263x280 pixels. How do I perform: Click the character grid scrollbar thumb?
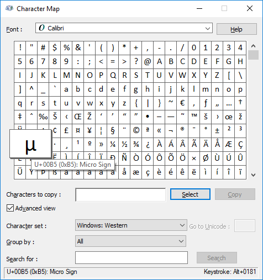[253, 55]
